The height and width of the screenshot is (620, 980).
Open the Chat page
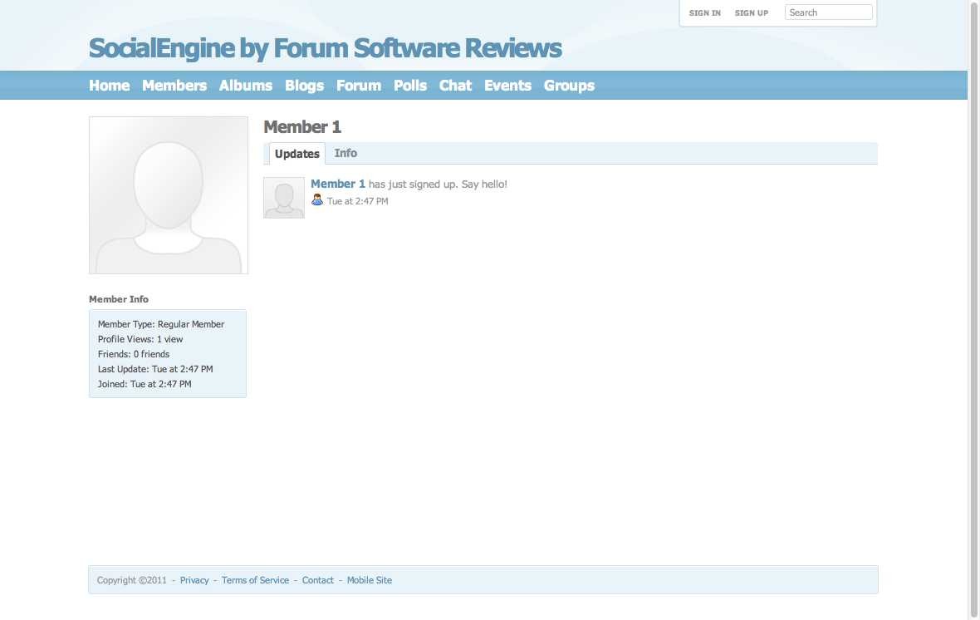[x=455, y=85]
